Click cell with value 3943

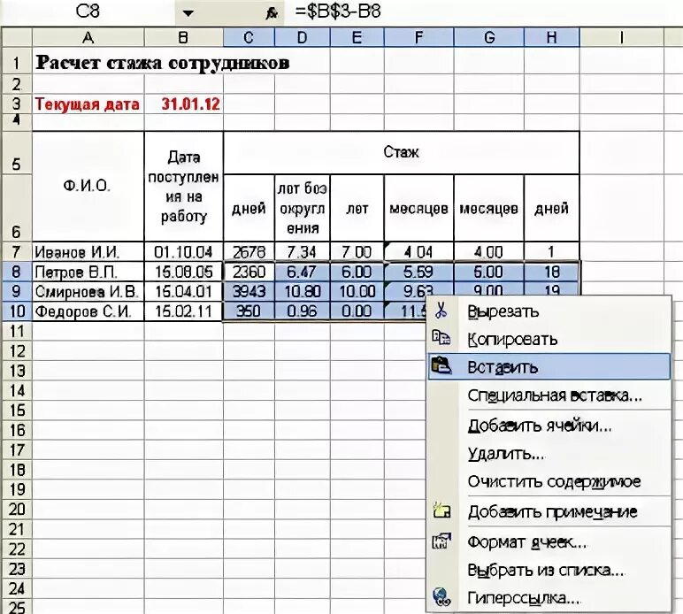249,291
